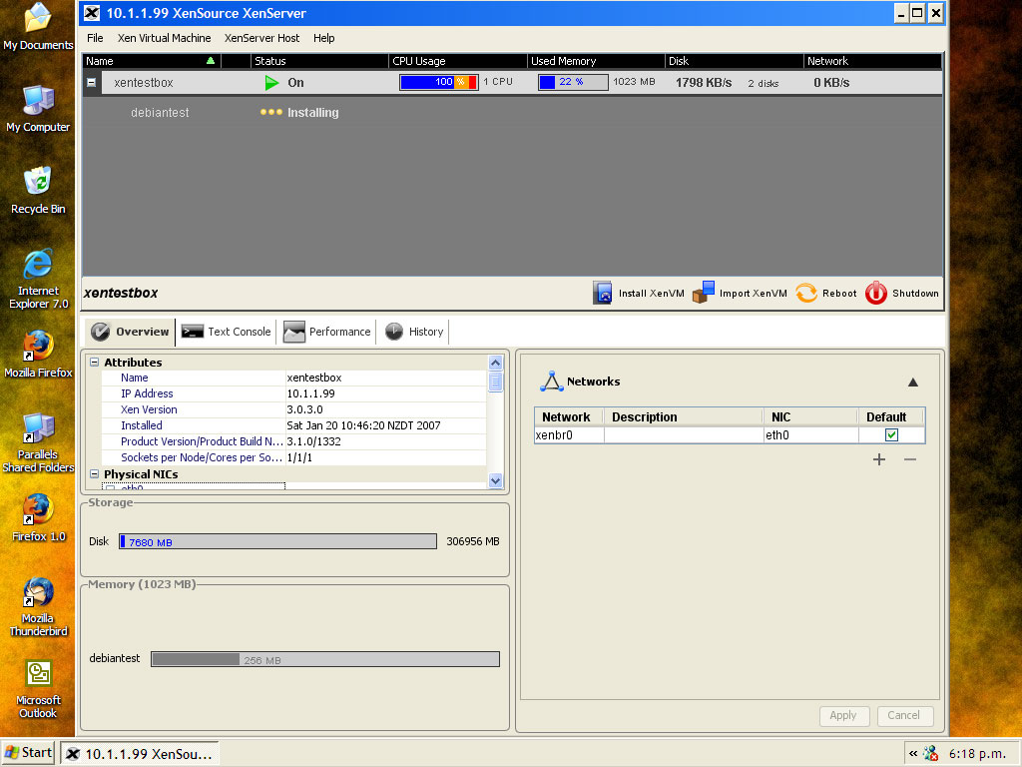1022x767 pixels.
Task: Switch to the Overview tab
Action: click(131, 332)
